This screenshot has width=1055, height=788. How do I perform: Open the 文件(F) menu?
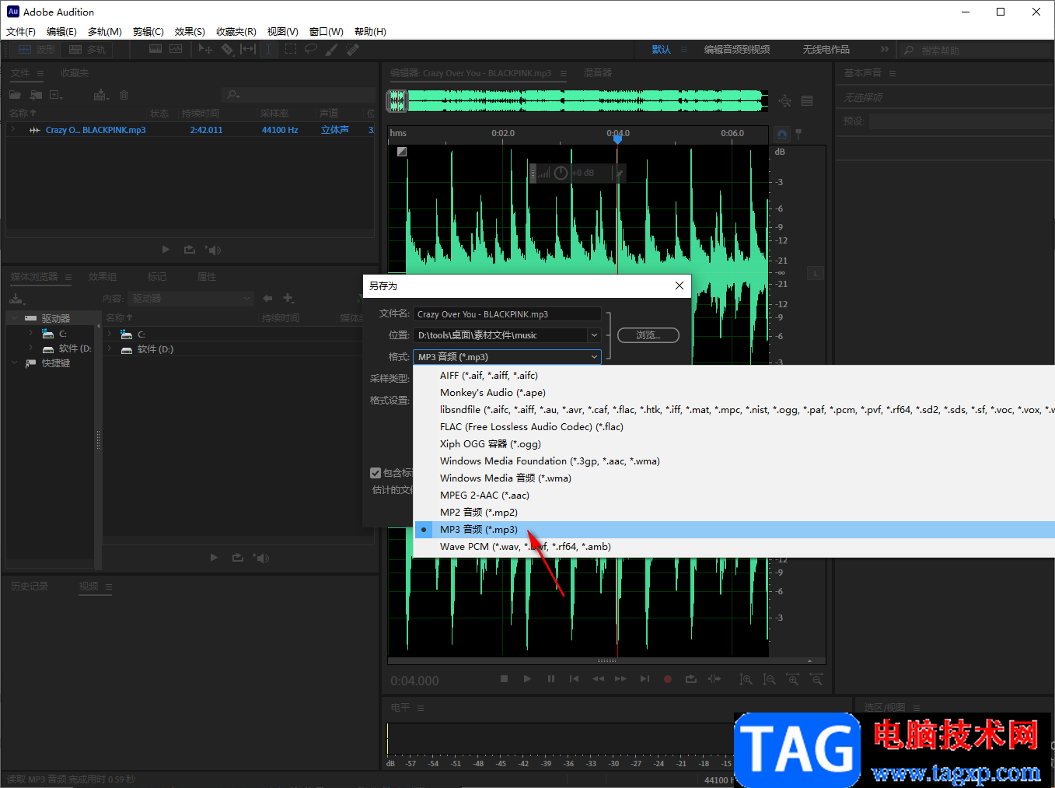point(21,32)
